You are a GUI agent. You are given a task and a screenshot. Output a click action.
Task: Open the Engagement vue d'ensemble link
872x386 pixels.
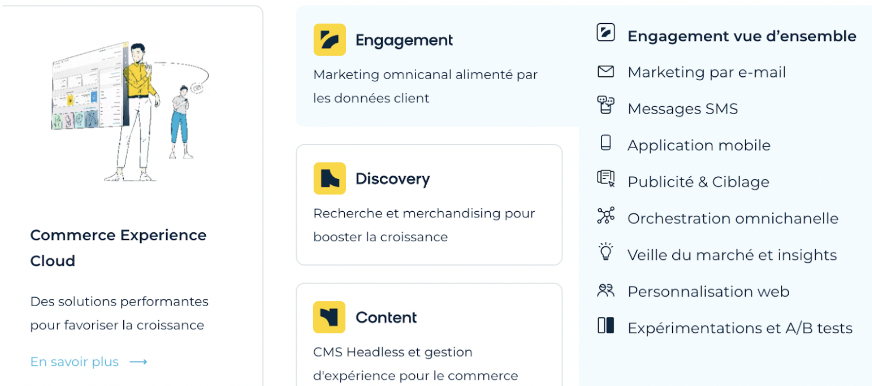point(741,36)
